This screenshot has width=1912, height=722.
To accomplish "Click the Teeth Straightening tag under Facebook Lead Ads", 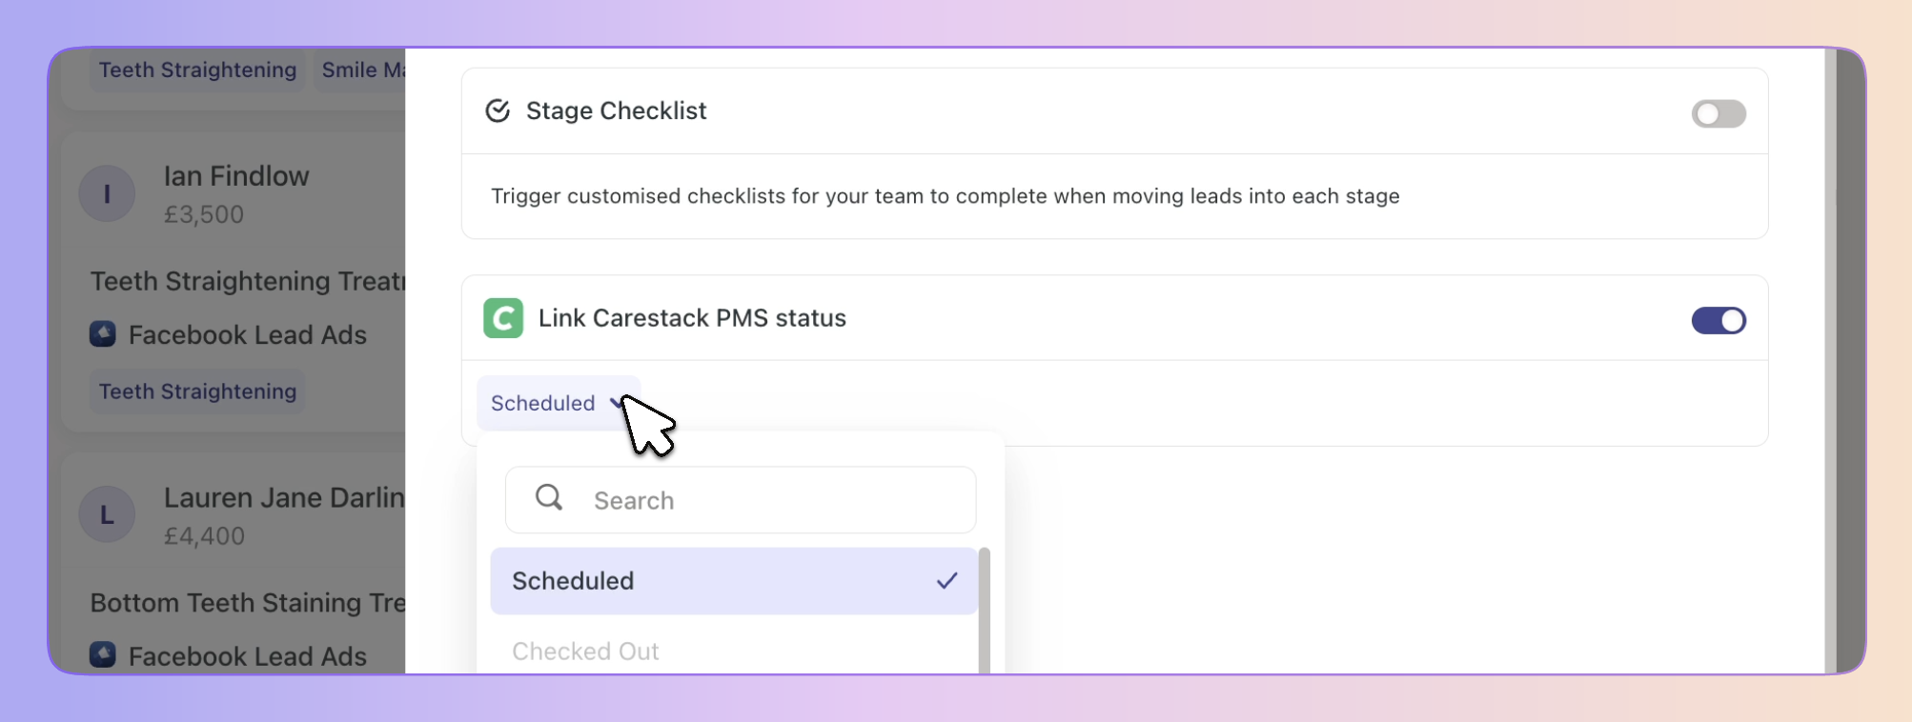I will [x=197, y=391].
